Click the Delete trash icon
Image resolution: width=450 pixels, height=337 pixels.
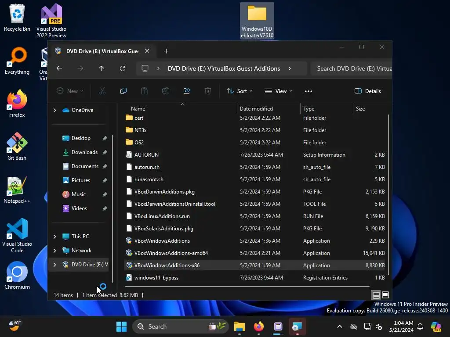tap(208, 91)
